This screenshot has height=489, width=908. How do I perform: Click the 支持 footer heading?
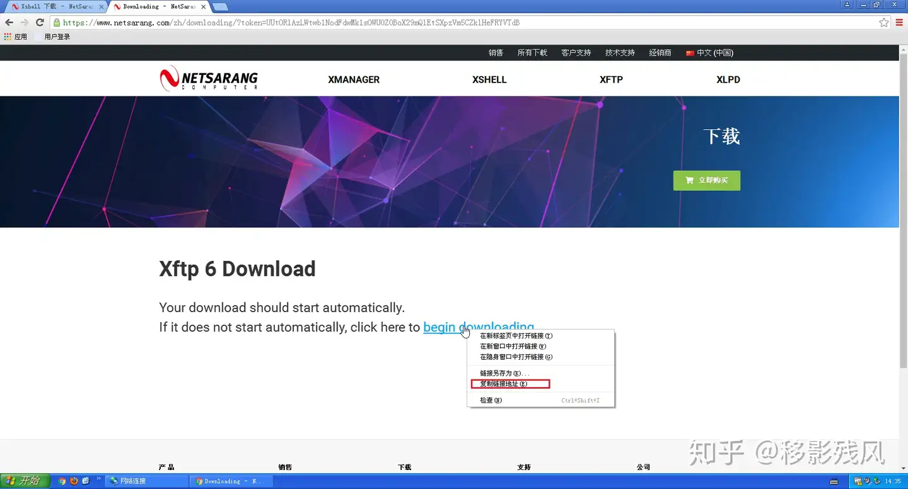tap(525, 467)
